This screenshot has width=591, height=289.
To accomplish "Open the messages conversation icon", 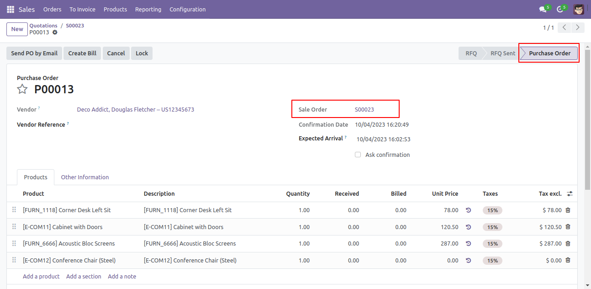I will point(543,9).
